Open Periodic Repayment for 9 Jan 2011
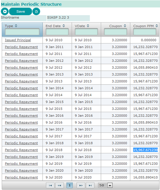Viewport: 160px width, 190px height. (x=21, y=47)
